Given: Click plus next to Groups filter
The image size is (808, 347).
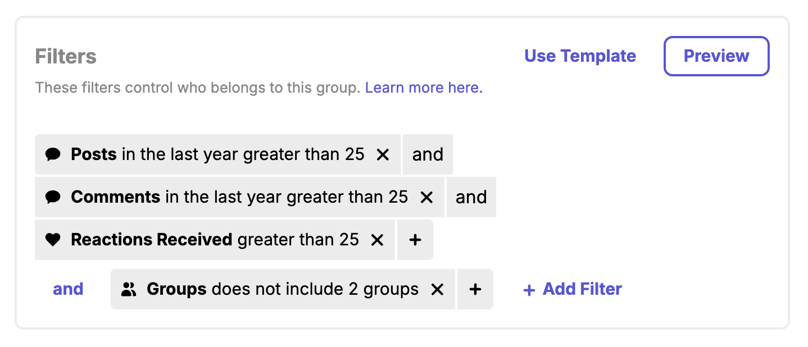Looking at the screenshot, I should click(475, 289).
